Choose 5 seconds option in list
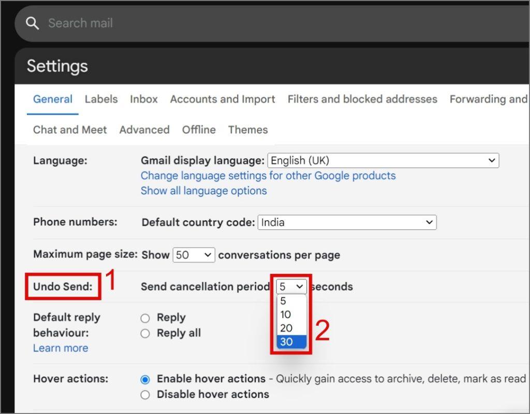This screenshot has height=414, width=530. point(291,301)
